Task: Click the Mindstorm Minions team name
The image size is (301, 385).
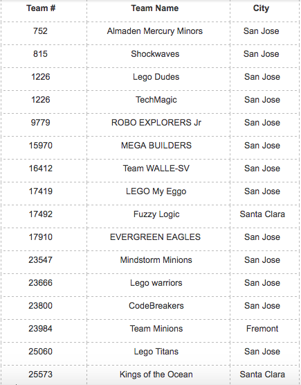Action: click(x=156, y=259)
